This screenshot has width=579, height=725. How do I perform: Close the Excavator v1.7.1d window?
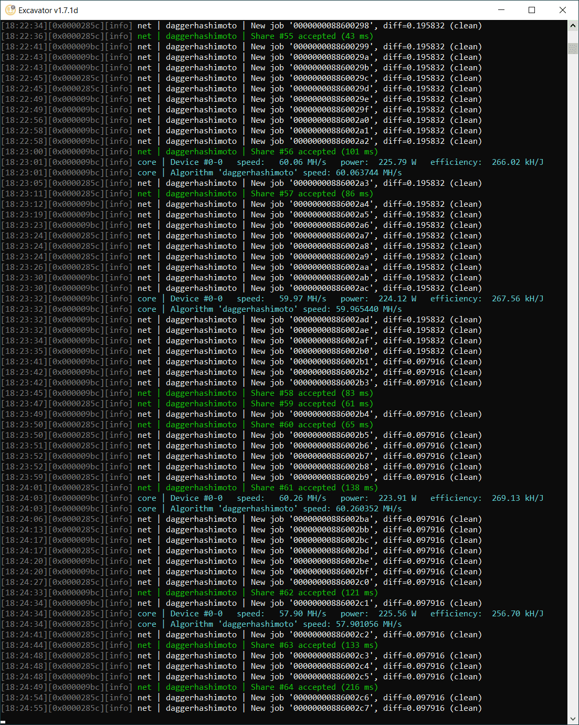(x=562, y=10)
